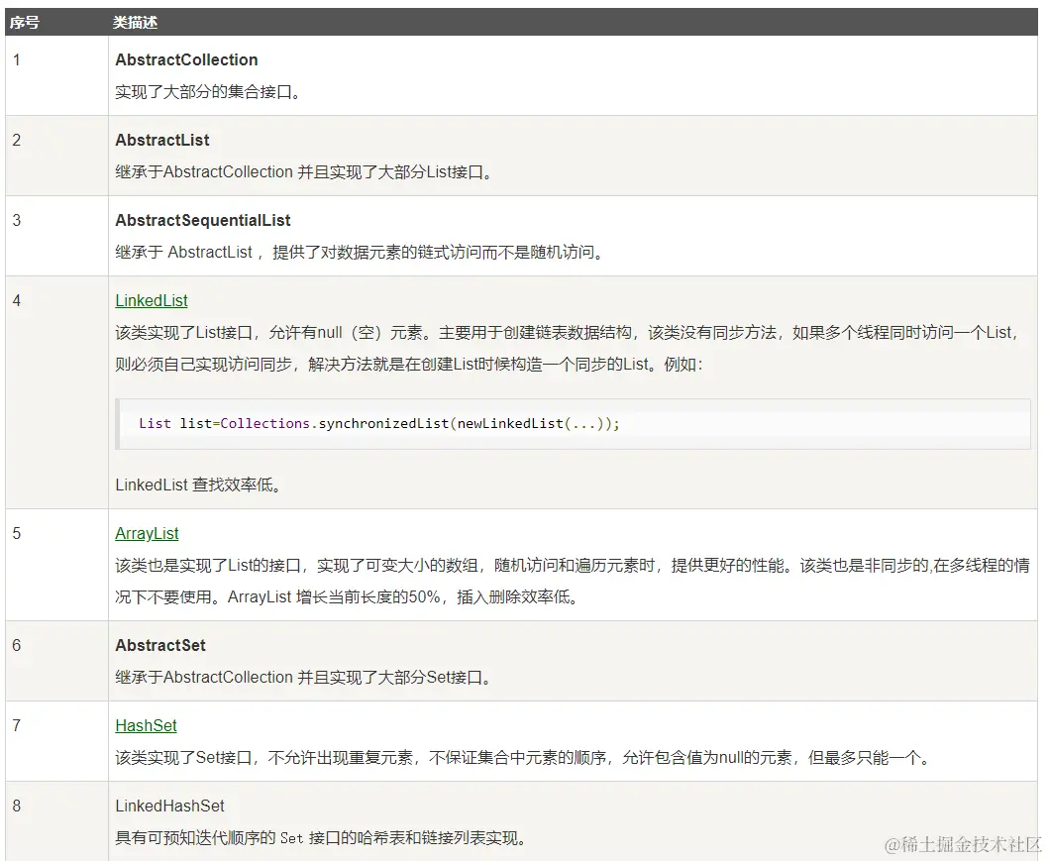Click the AbstractList heading in row 2

click(x=161, y=140)
